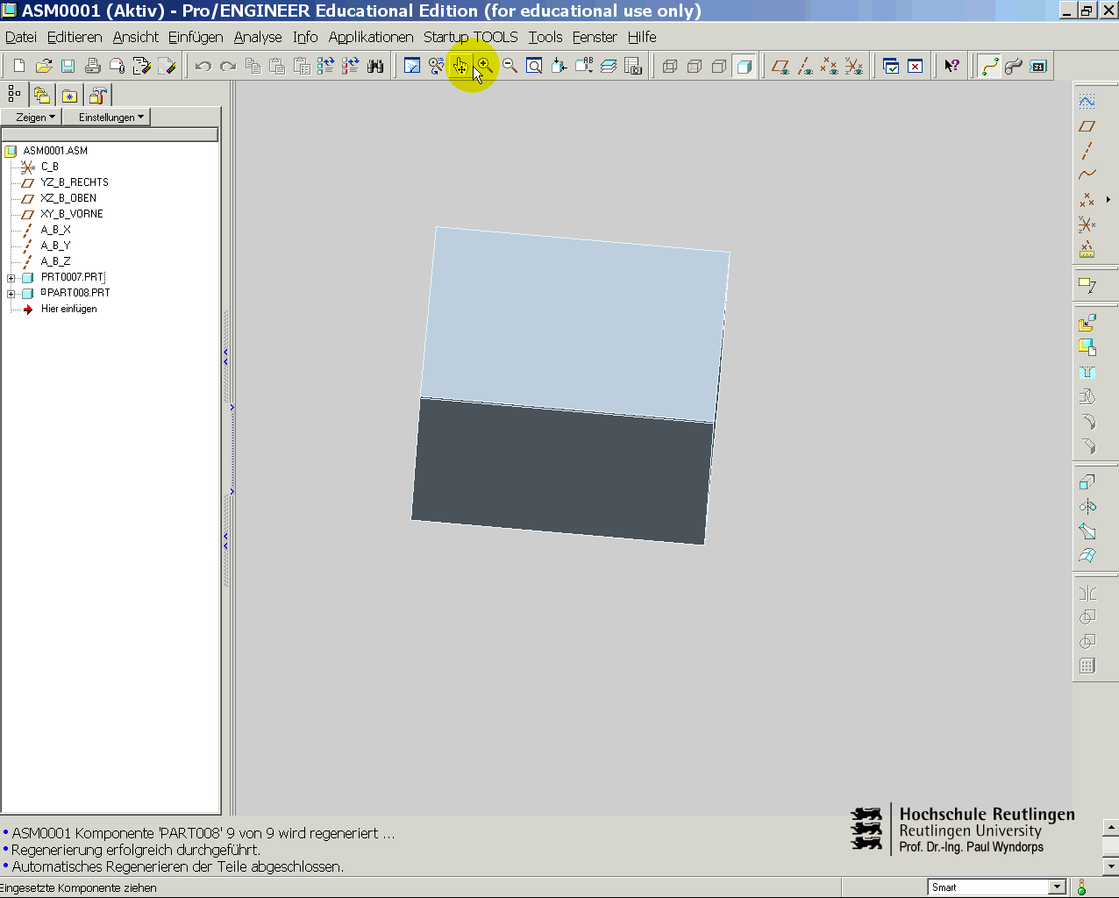Image resolution: width=1119 pixels, height=898 pixels.
Task: Click the repaint screen icon
Action: coord(411,66)
